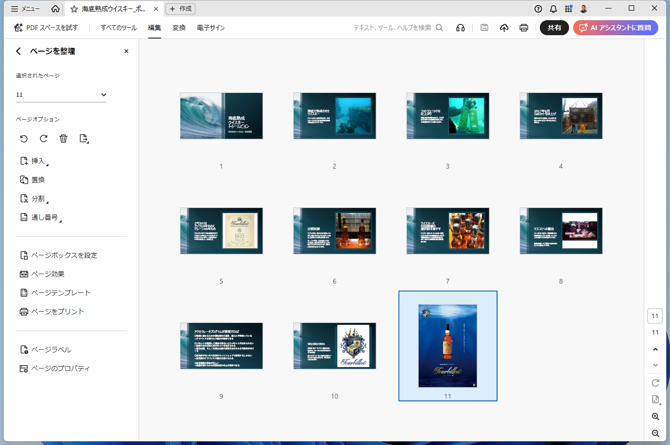This screenshot has width=670, height=445.
Task: Upload document to cloud
Action: point(504,28)
